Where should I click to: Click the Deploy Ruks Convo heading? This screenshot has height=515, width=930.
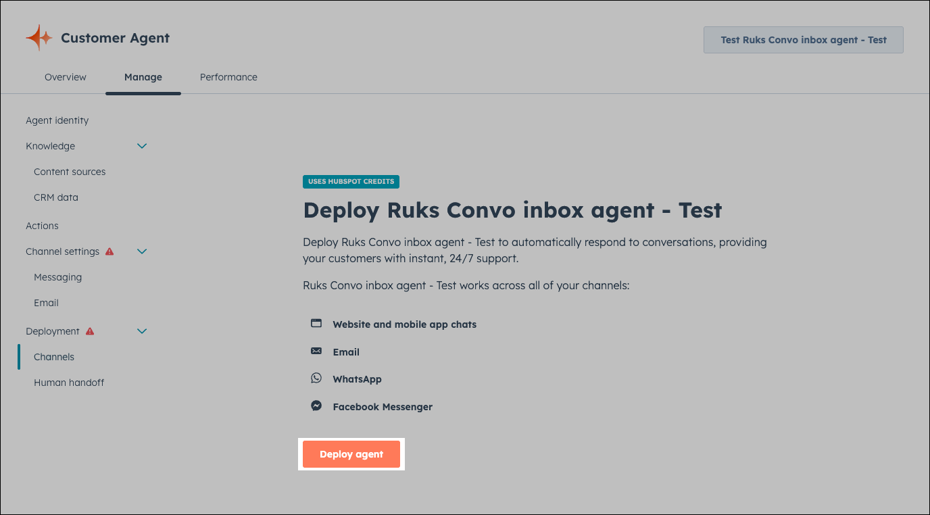(512, 210)
